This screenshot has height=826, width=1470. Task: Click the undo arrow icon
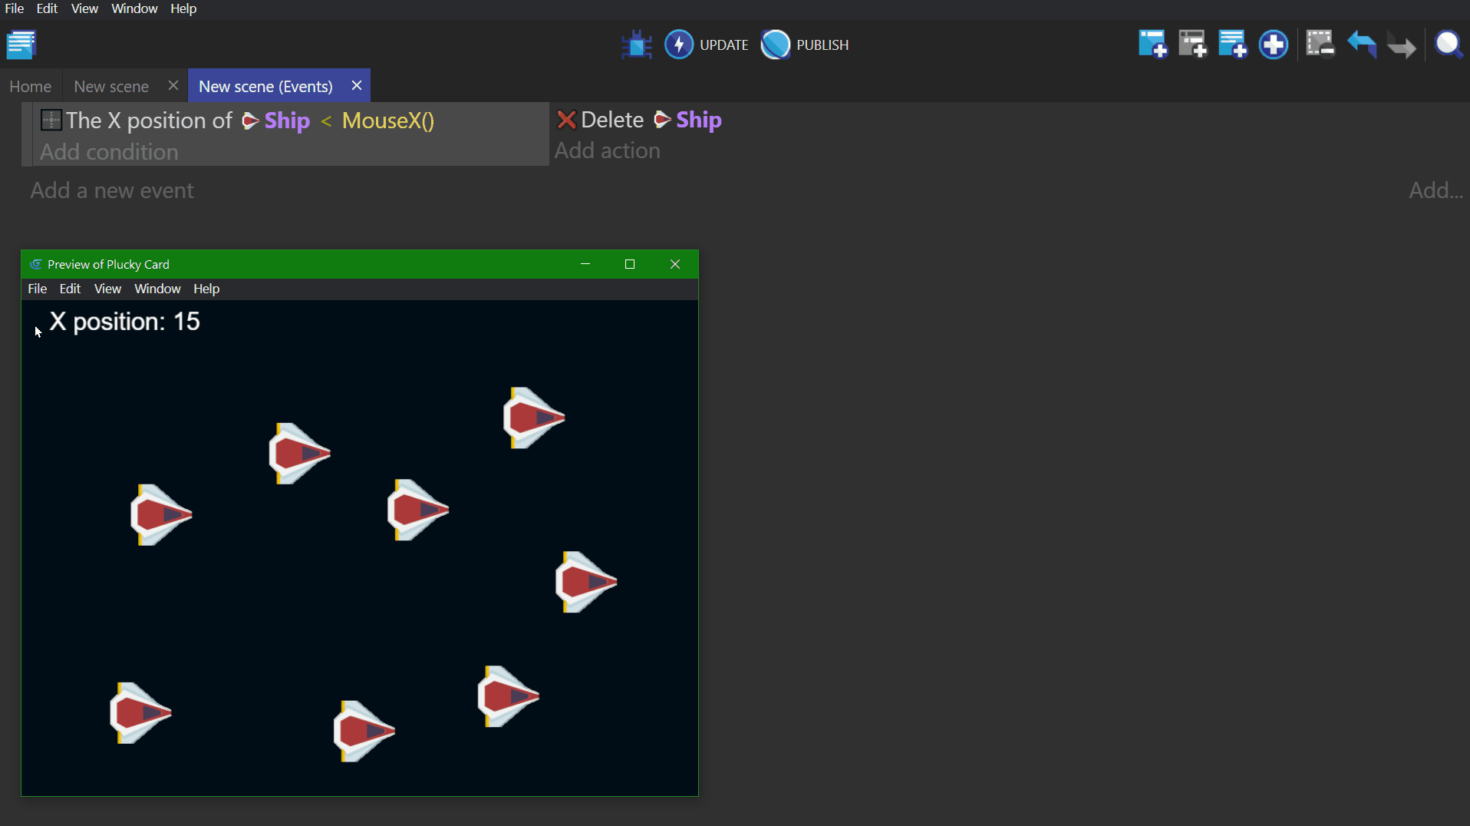[x=1361, y=45]
